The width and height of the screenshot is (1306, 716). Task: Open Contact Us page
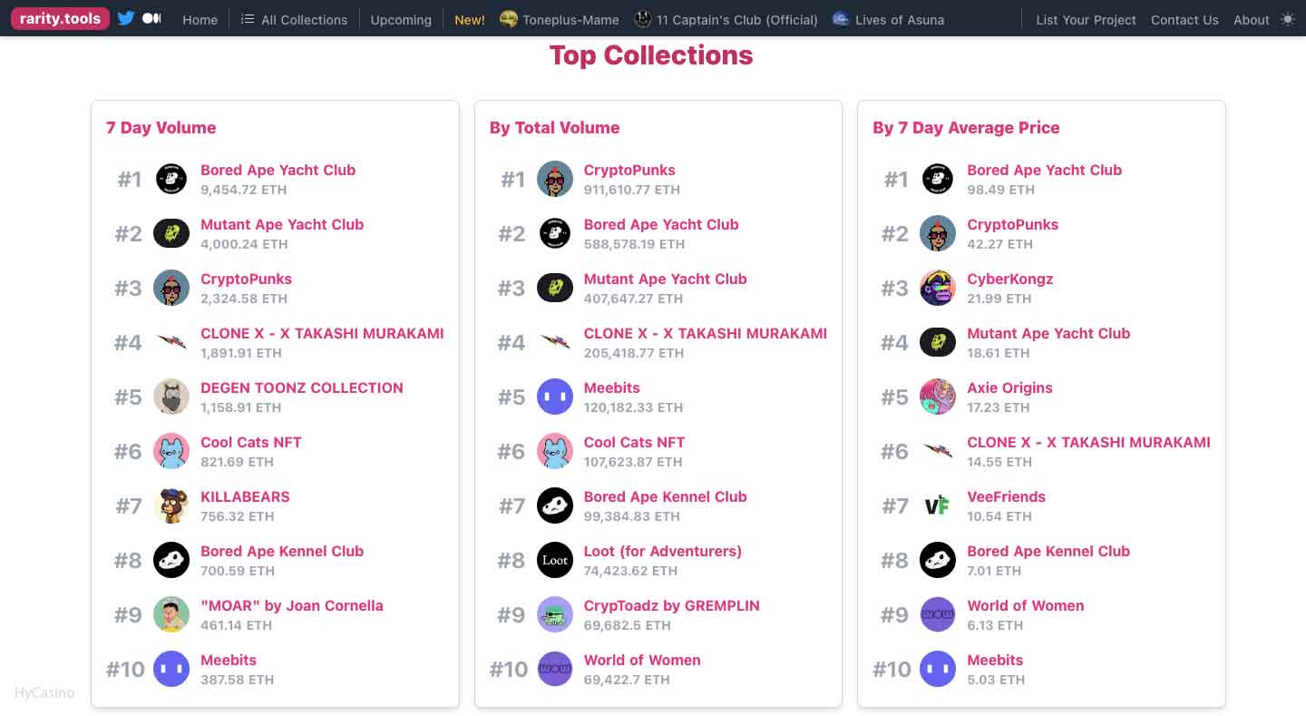(1184, 19)
